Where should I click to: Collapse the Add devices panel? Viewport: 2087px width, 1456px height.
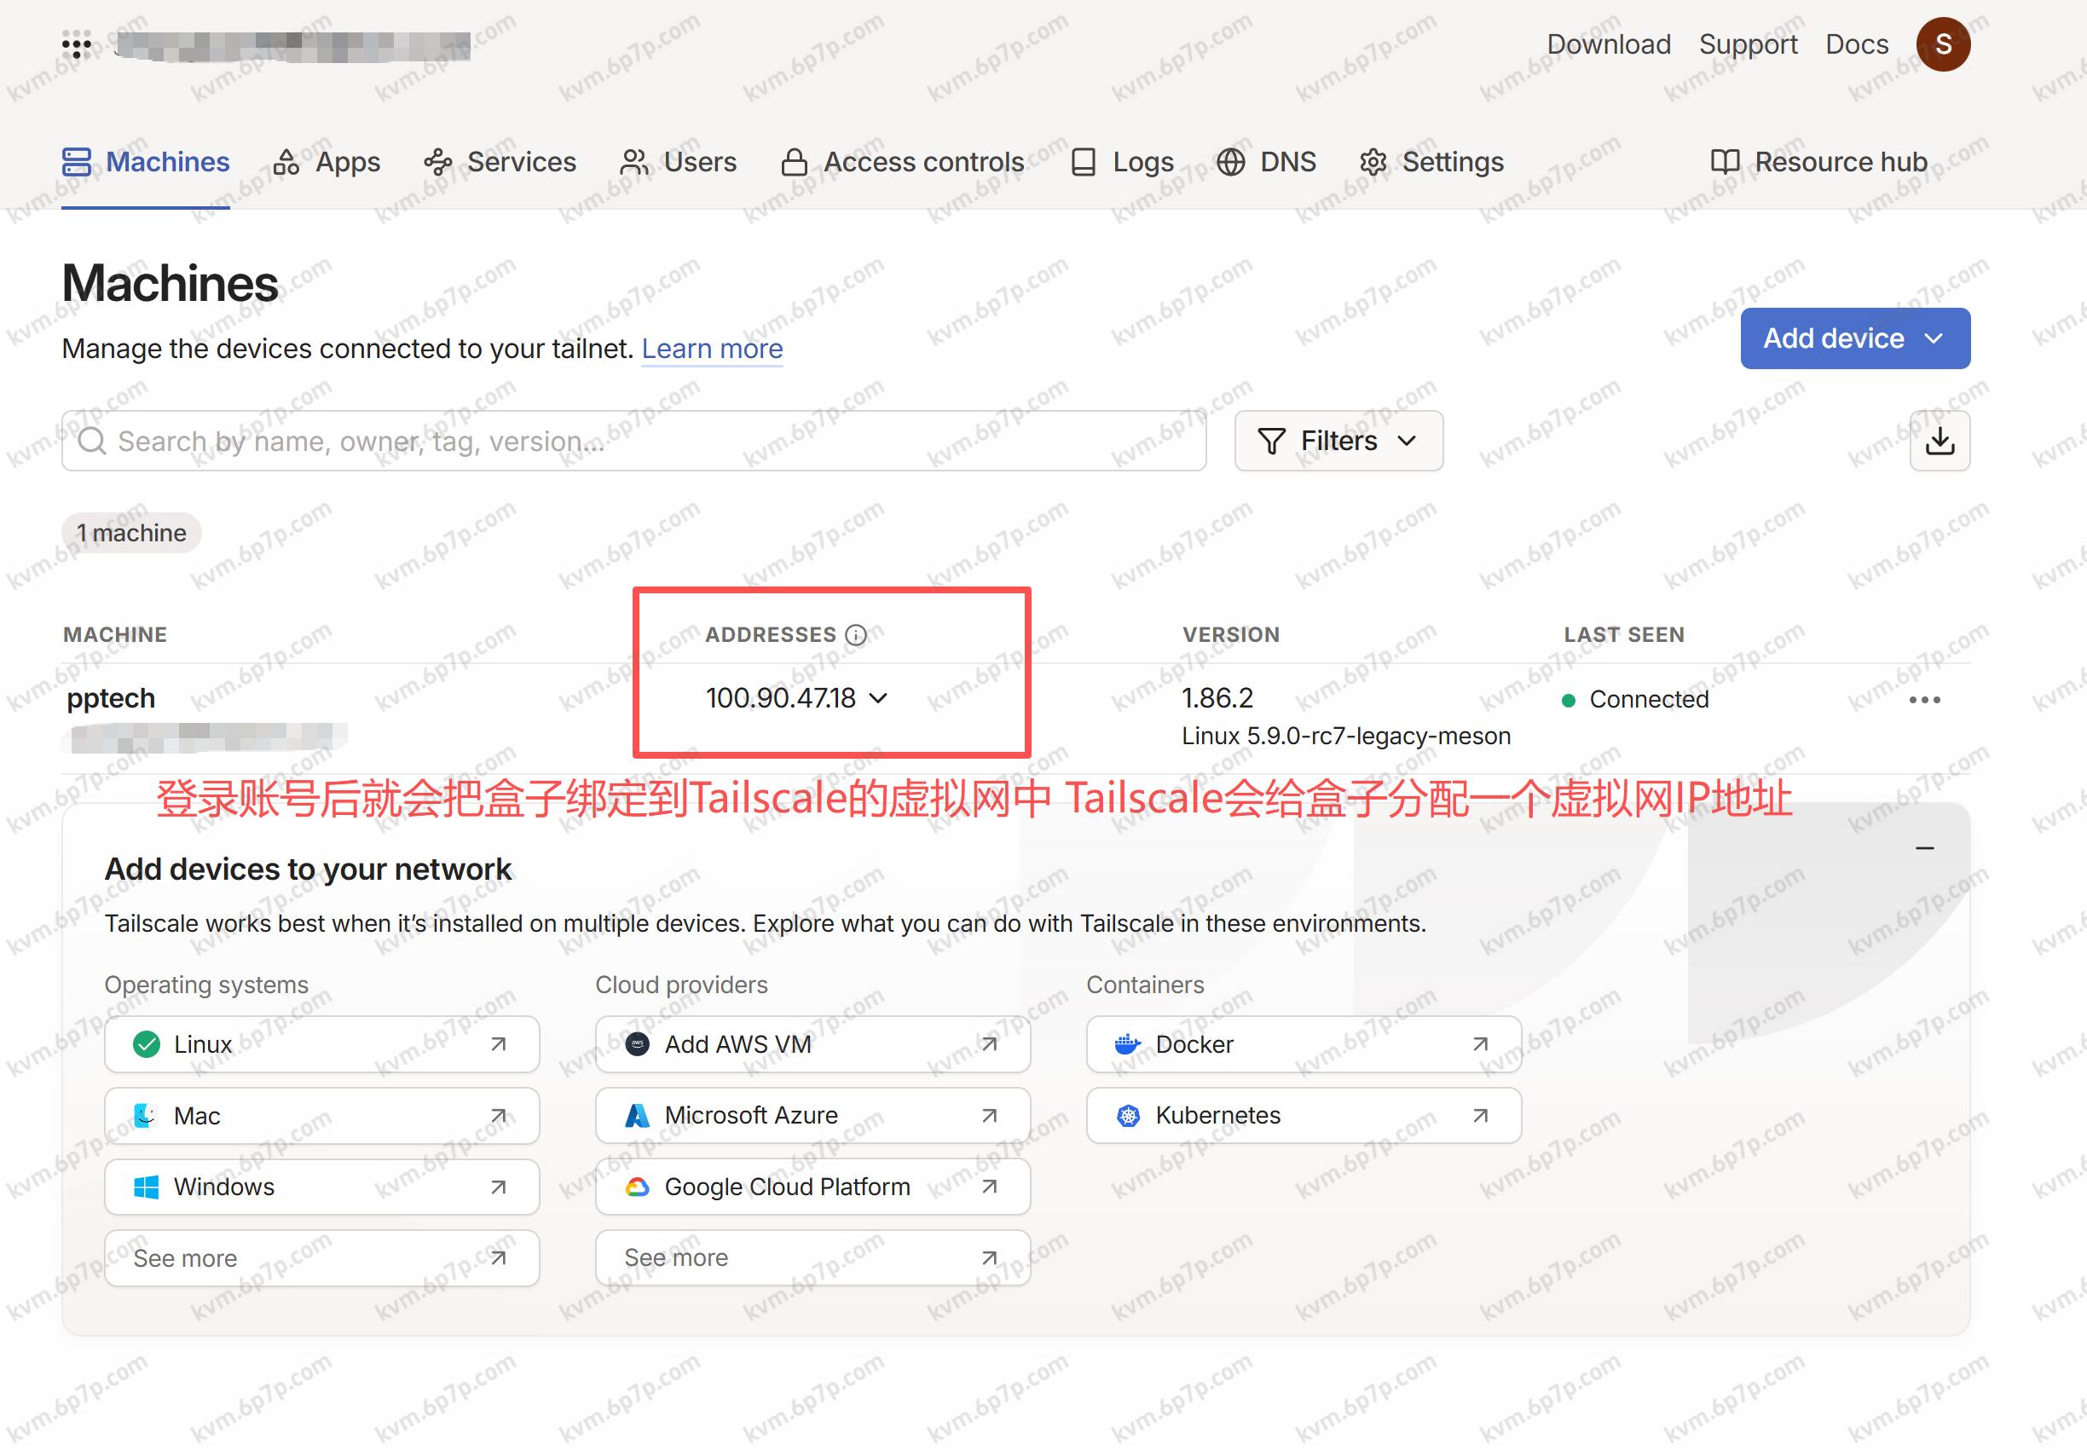click(x=1923, y=848)
